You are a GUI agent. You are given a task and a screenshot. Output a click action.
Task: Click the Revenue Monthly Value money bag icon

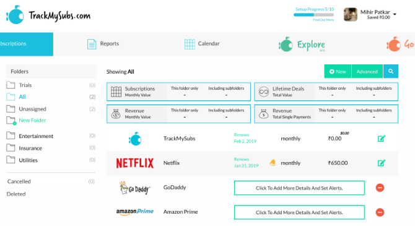tap(116, 114)
